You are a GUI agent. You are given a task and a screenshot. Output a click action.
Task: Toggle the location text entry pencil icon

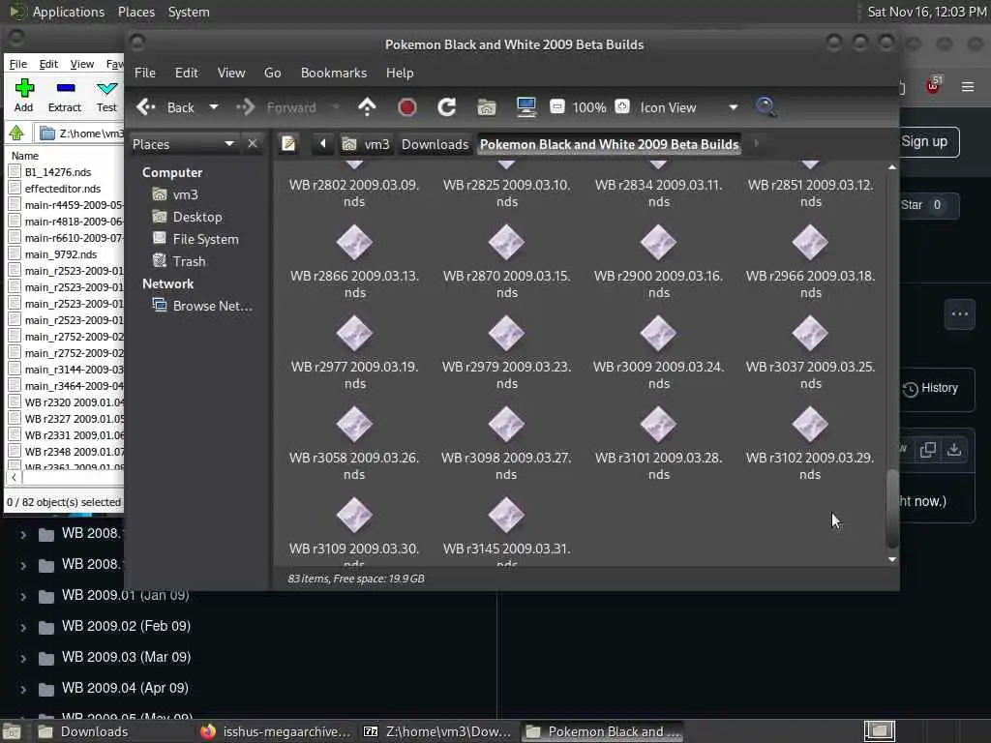[x=288, y=144]
